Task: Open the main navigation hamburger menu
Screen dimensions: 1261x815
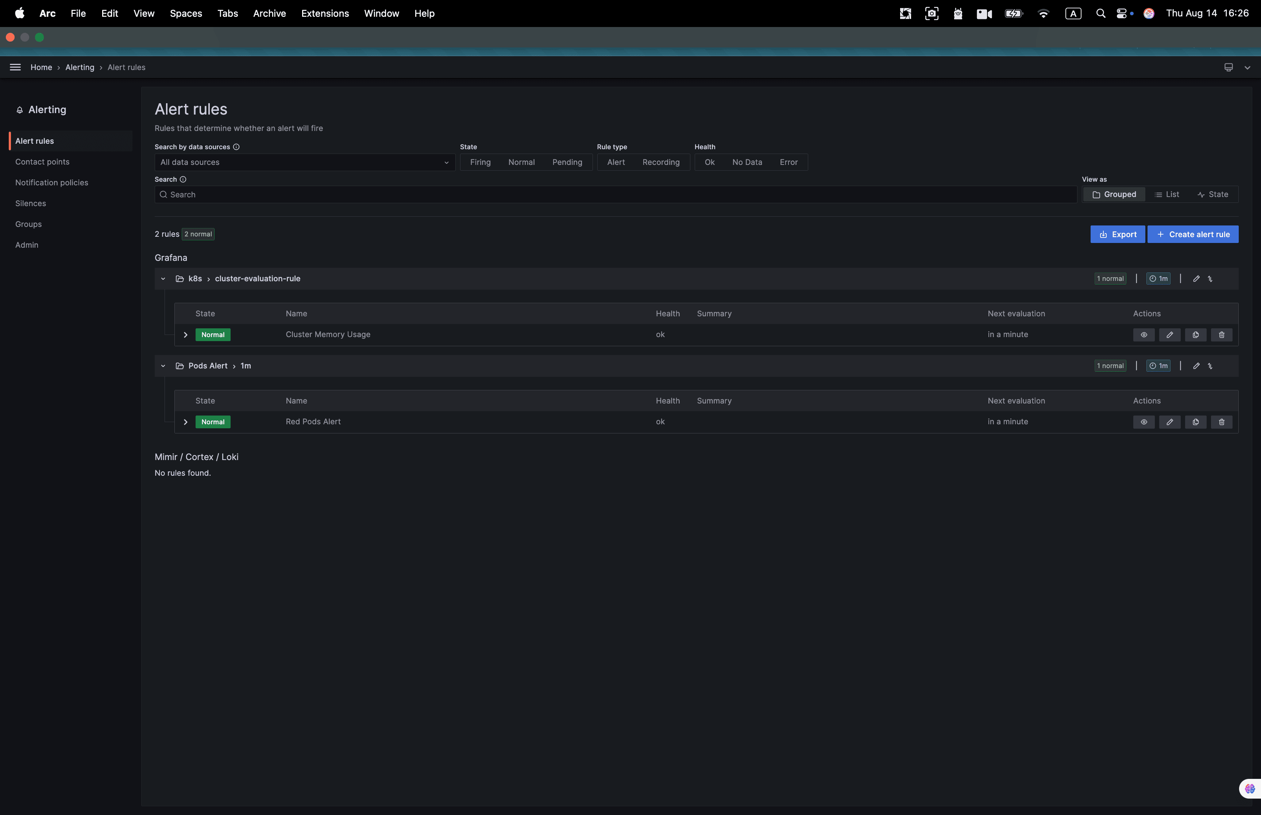Action: (15, 67)
